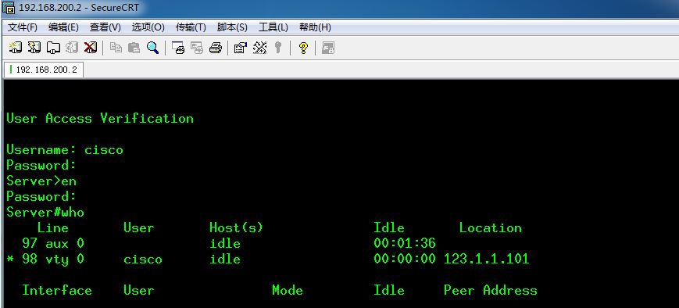679x308 pixels.
Task: Select the 192.168.200.2 session tab
Action: (44, 70)
